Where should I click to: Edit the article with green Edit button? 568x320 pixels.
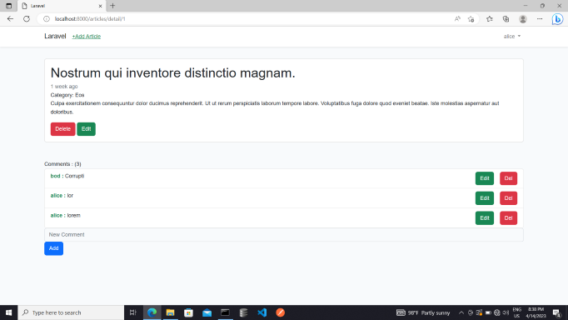[x=87, y=129]
